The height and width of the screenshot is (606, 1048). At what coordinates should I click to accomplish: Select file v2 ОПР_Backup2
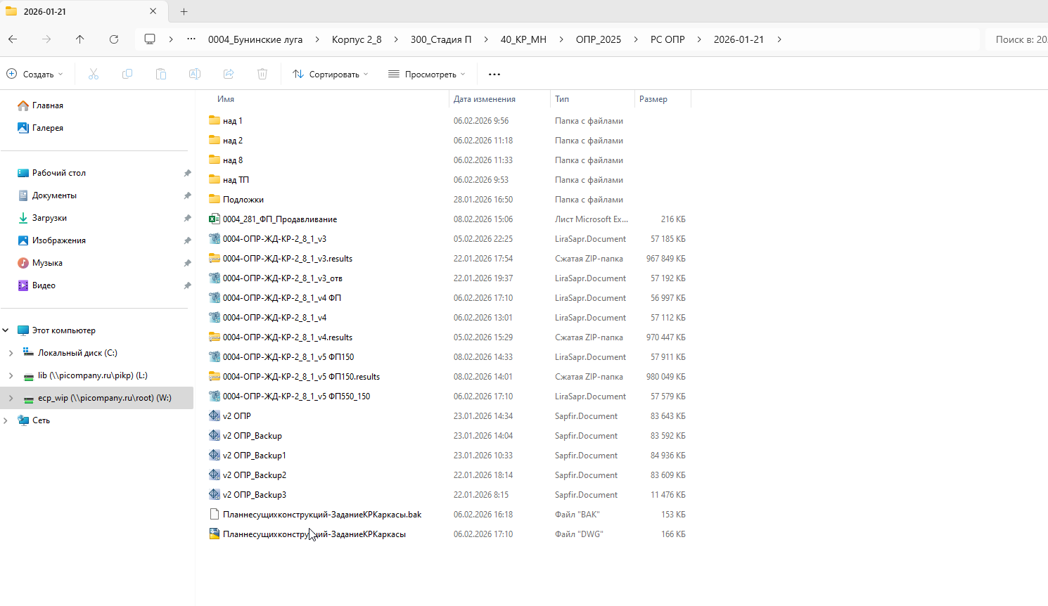(255, 475)
